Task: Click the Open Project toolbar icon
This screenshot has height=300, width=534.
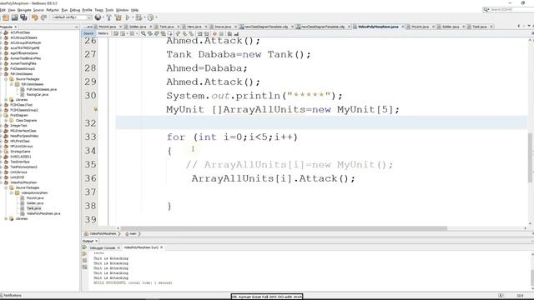Action: [x=15, y=17]
